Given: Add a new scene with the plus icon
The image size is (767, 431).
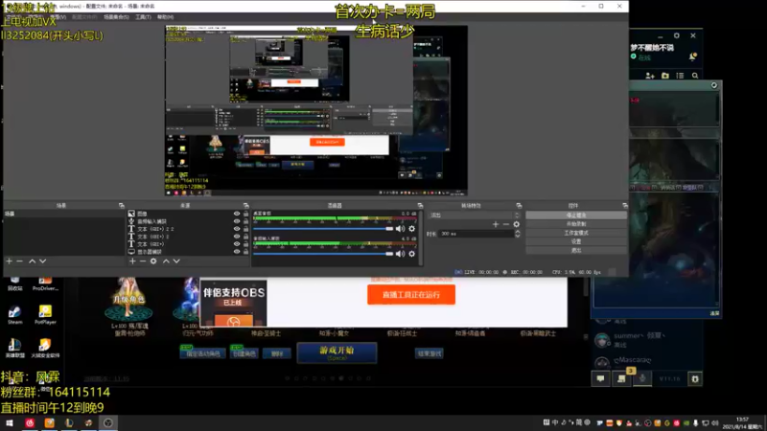Looking at the screenshot, I should point(9,261).
